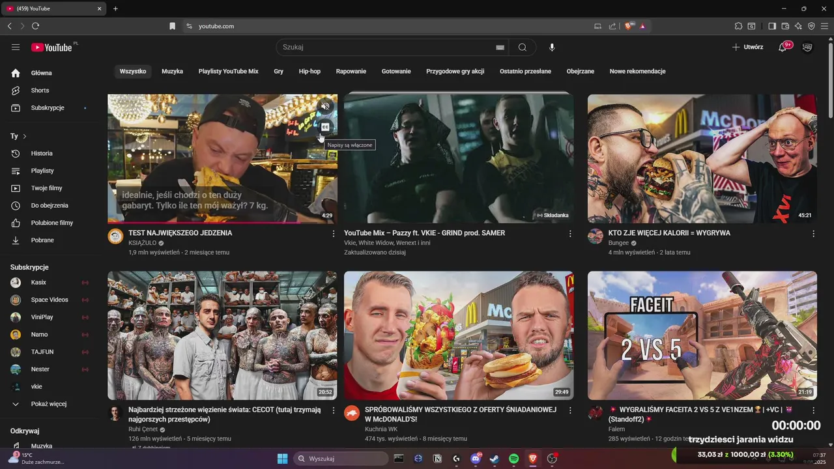Screen dimensions: 834x469
Task: Bookmark this page in the address bar
Action: (172, 26)
